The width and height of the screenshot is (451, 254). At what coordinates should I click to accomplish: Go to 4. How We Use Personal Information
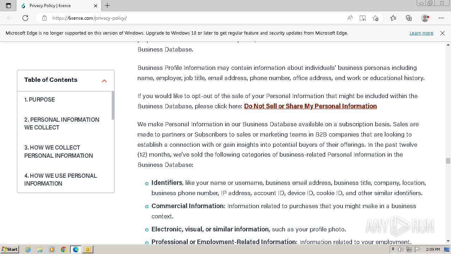(60, 180)
